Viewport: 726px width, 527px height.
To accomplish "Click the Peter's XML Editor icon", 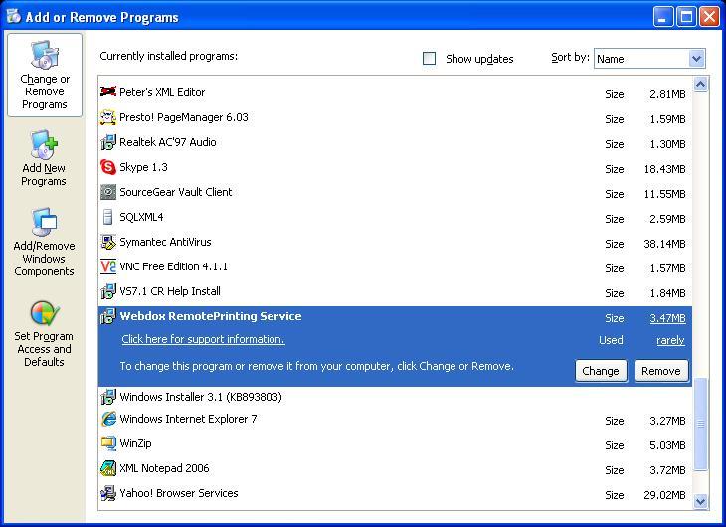I will click(x=108, y=92).
